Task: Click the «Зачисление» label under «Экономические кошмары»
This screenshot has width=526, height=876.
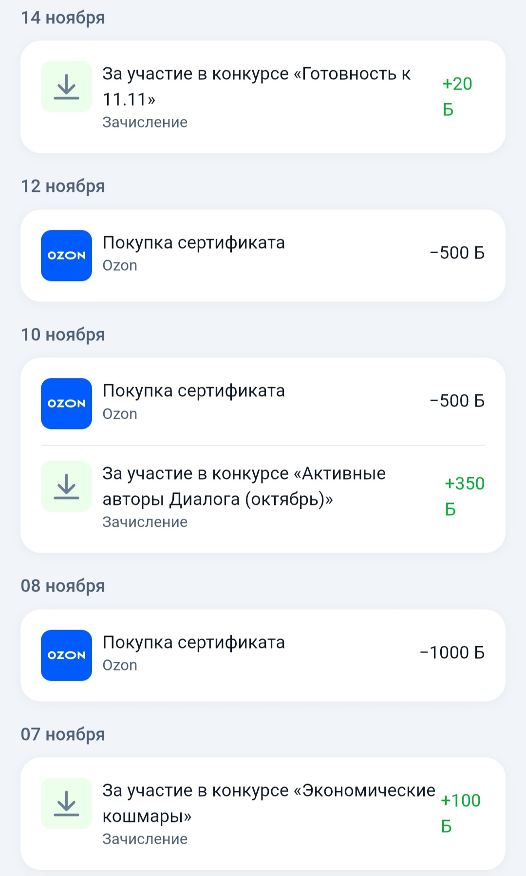Action: point(145,839)
